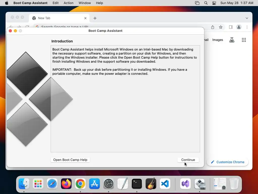Screen dimensions: 258x194
Task: Open Search Labs flask icon
Action: click(232, 40)
